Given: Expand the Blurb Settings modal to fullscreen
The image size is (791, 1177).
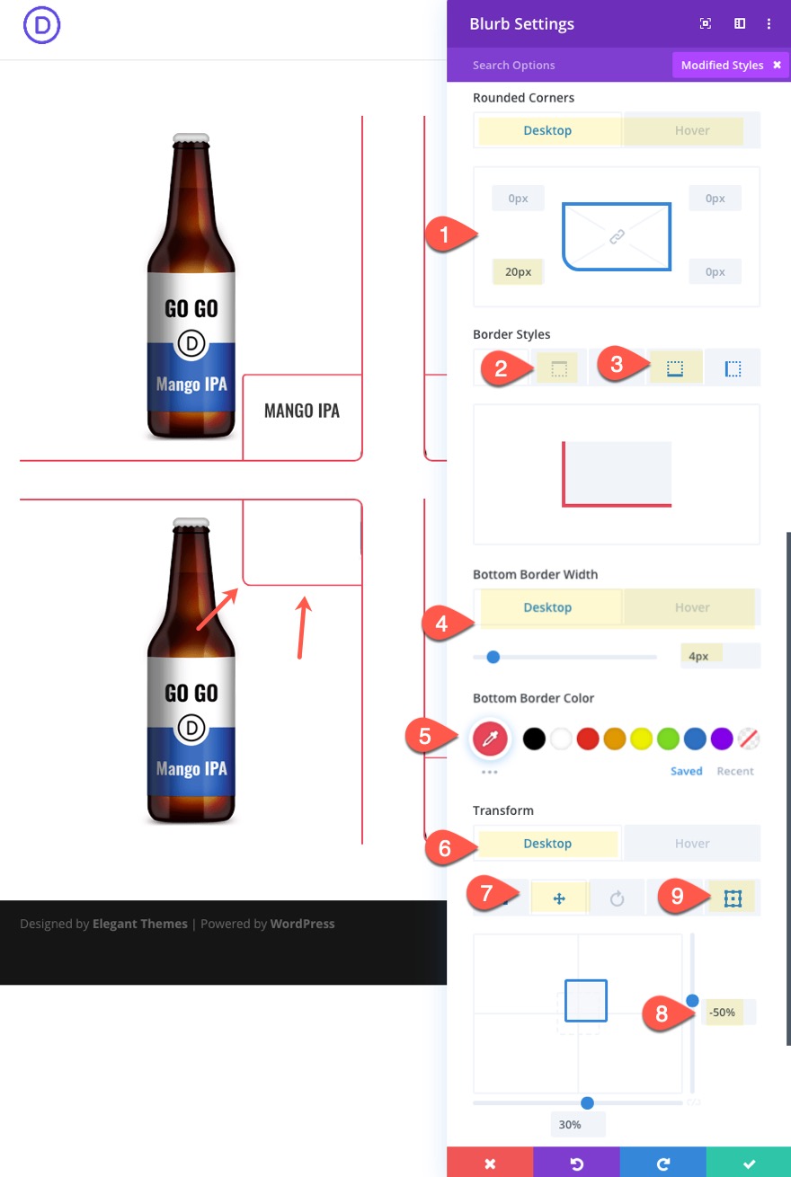Looking at the screenshot, I should point(706,24).
